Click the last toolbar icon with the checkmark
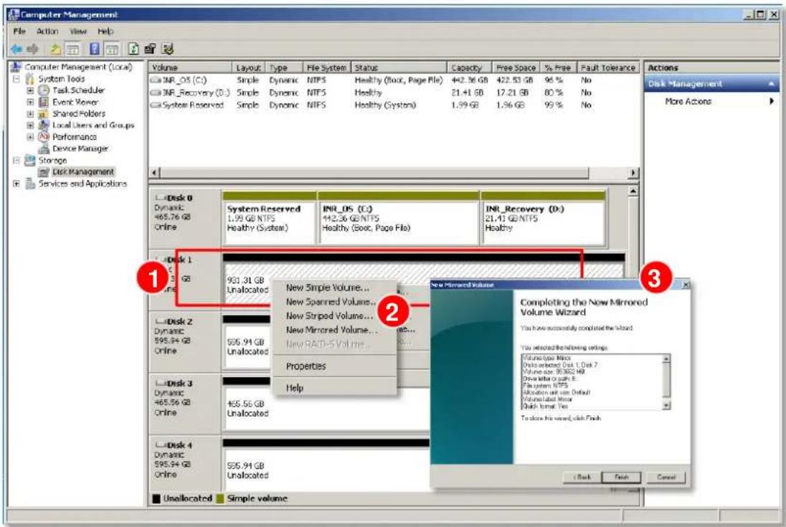Viewport: 786px width, 527px height. point(168,49)
